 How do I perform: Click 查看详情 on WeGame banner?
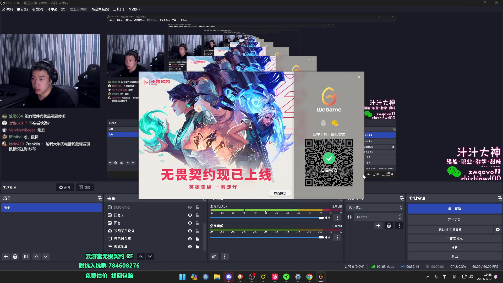[280, 193]
